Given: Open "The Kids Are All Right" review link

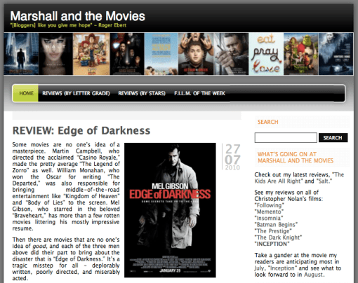Looking at the screenshot, I should tap(299, 178).
